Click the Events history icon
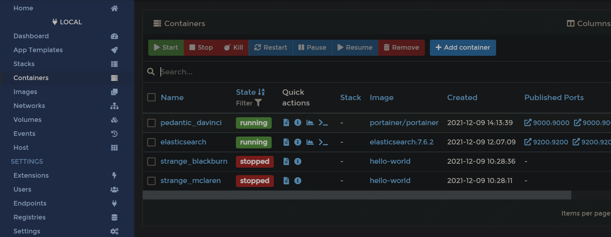Image resolution: width=611 pixels, height=237 pixels. [x=114, y=134]
